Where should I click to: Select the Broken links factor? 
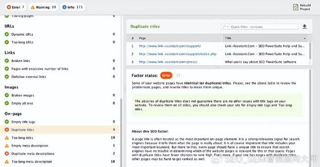coord(59,61)
